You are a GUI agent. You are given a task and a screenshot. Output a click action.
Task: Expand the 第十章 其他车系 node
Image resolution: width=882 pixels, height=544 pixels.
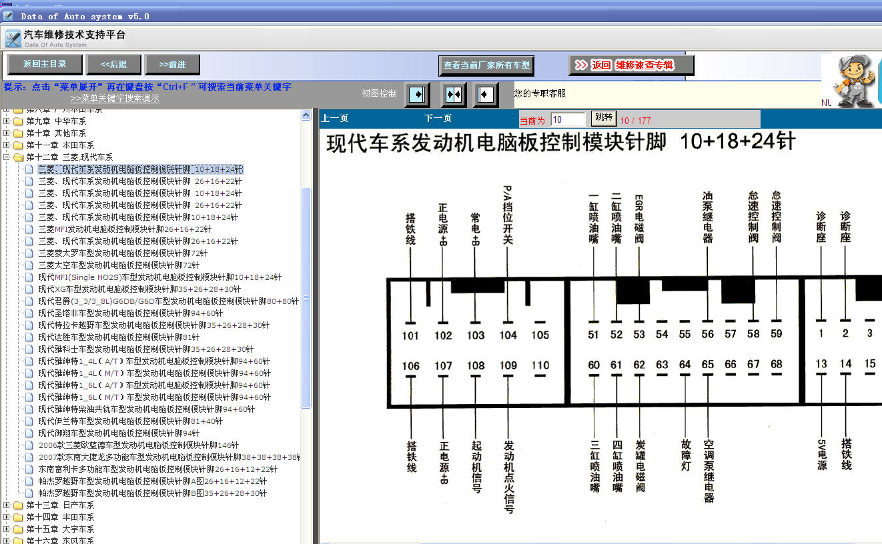[x=7, y=133]
